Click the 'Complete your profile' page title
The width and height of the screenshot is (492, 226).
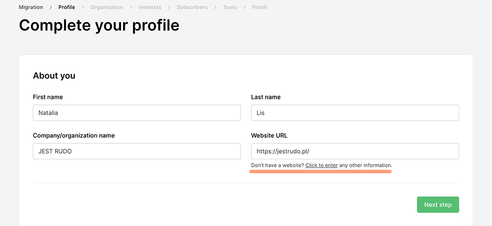pyautogui.click(x=99, y=26)
